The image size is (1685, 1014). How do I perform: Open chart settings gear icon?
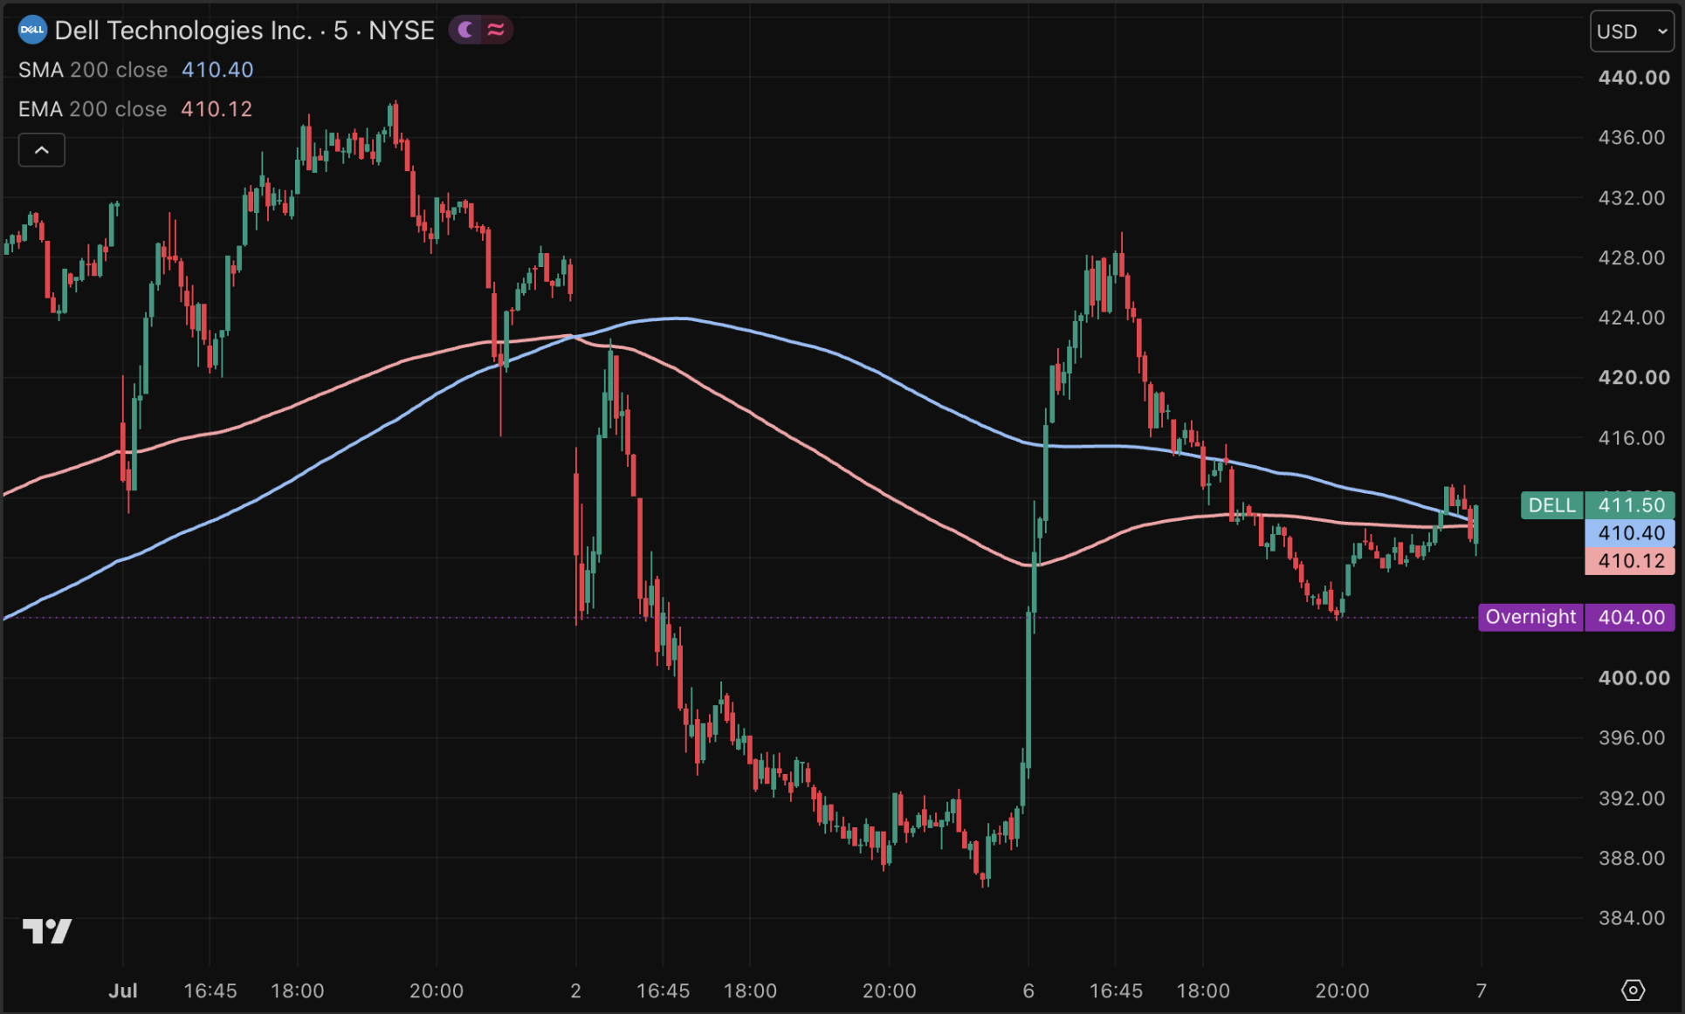click(1633, 990)
